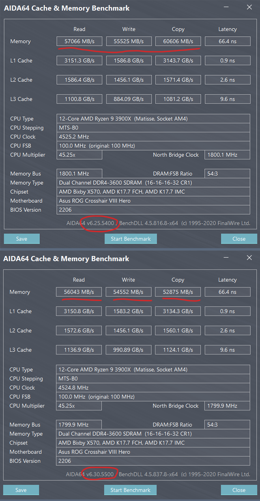This screenshot has height=501, width=260.
Task: Select Memory Copy value 52875 MB/s
Action: [x=178, y=292]
